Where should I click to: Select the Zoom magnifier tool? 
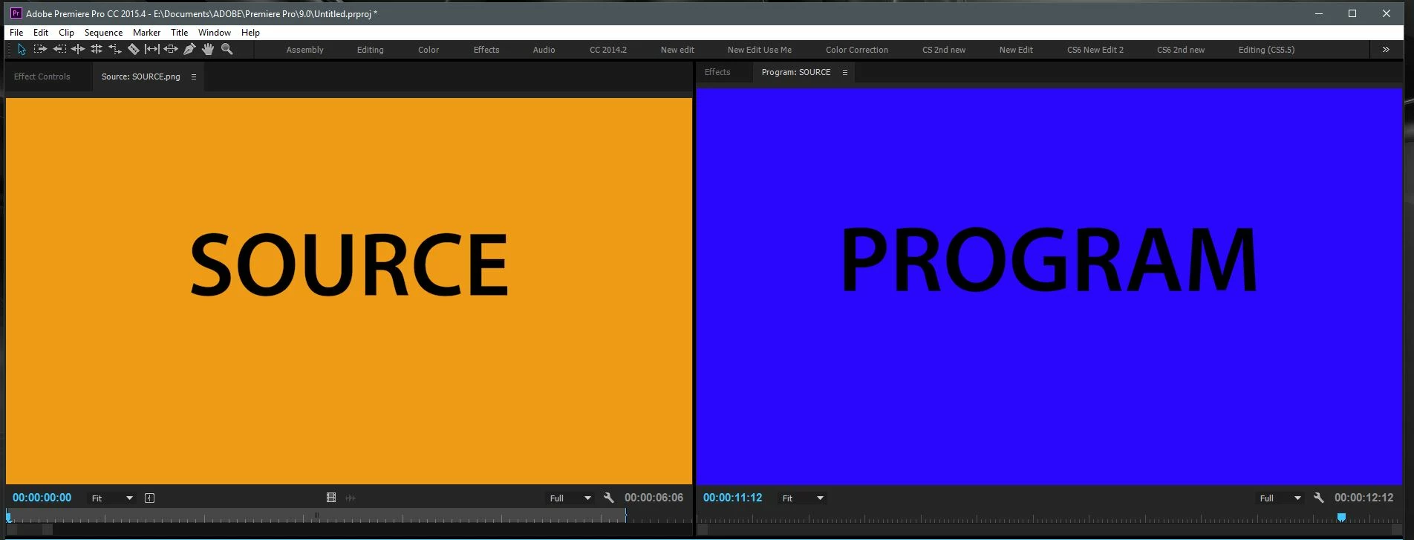pyautogui.click(x=227, y=49)
